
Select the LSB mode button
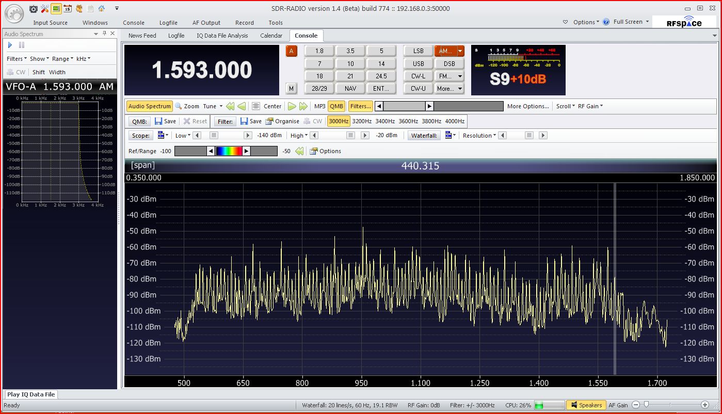click(x=418, y=51)
